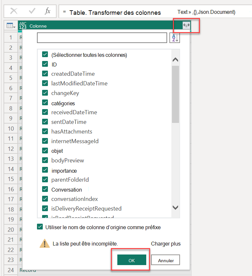Toggle sentDateTime checkbox
Screen dimensions: 252x276
click(45, 122)
